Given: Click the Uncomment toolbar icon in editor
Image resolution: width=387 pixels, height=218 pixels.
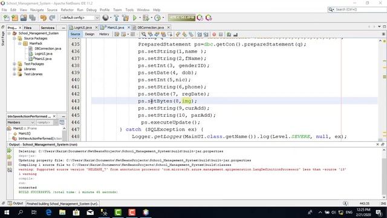Looking at the screenshot, I should (235, 35).
